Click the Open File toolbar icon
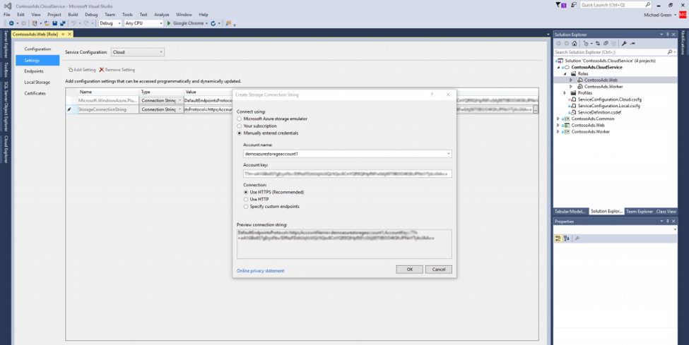 click(x=47, y=23)
